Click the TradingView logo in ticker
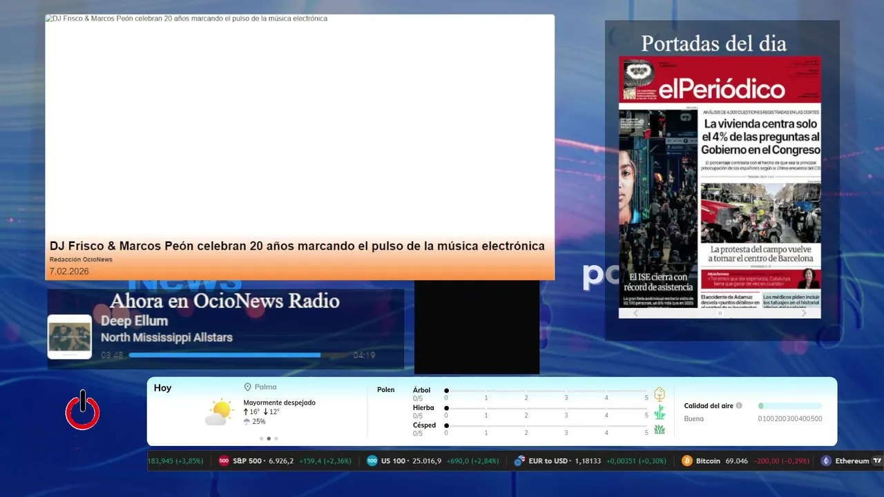Screen dimensions: 884x497 [x=877, y=460]
